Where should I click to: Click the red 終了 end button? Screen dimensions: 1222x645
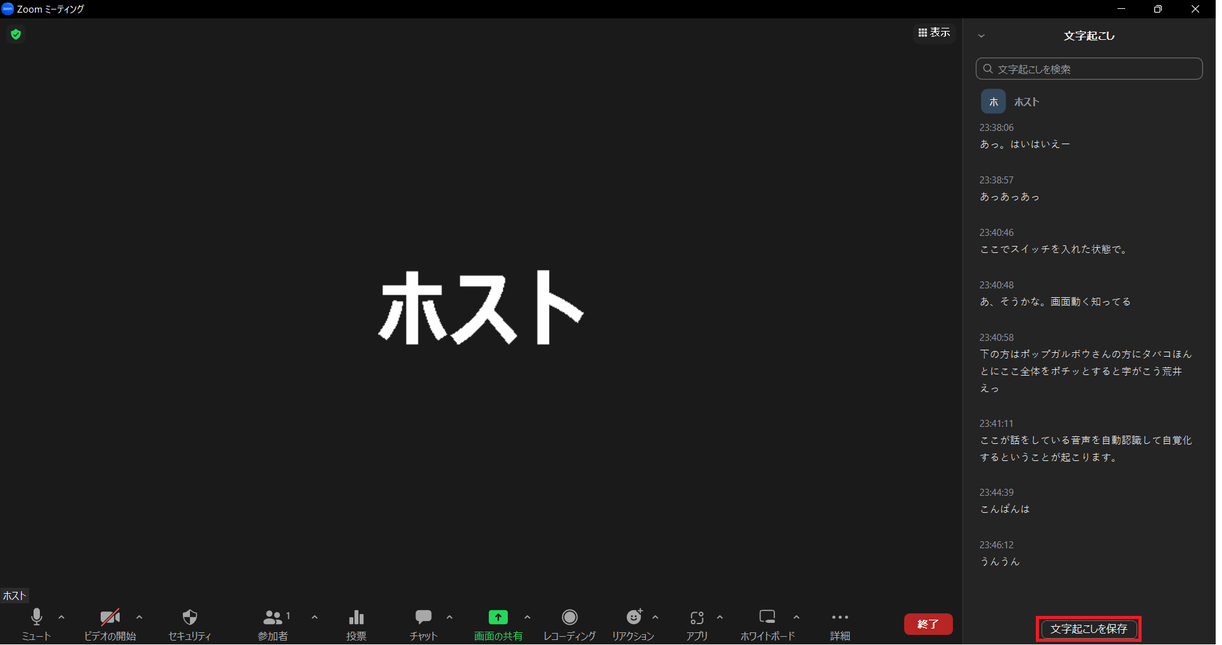pos(928,624)
